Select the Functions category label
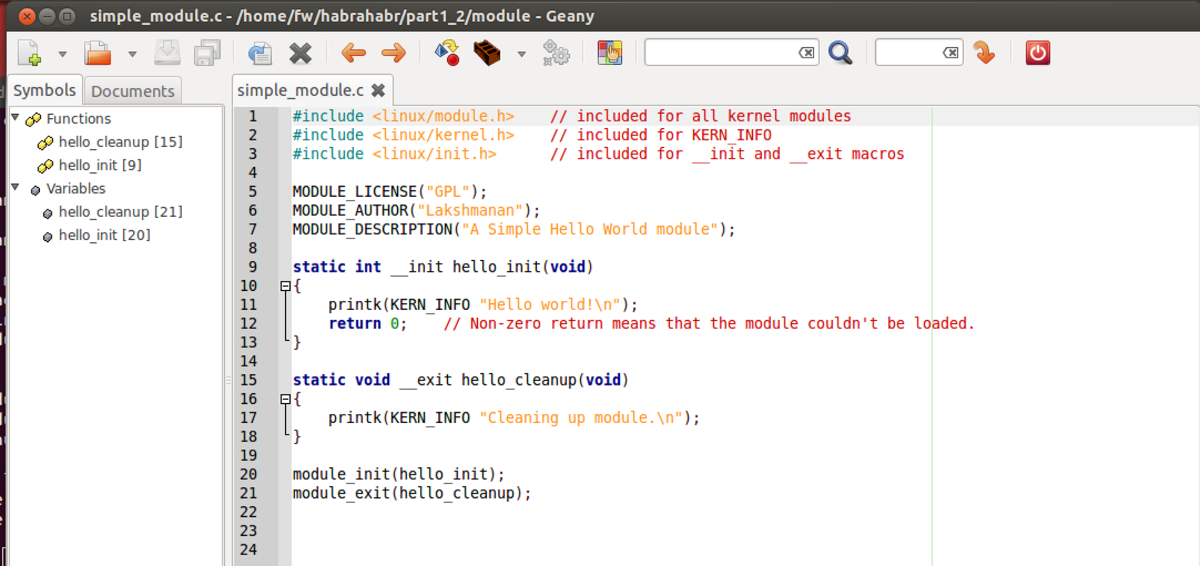The width and height of the screenshot is (1200, 566). [79, 119]
